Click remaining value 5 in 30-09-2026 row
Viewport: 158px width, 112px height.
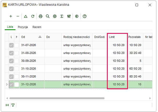140,61
